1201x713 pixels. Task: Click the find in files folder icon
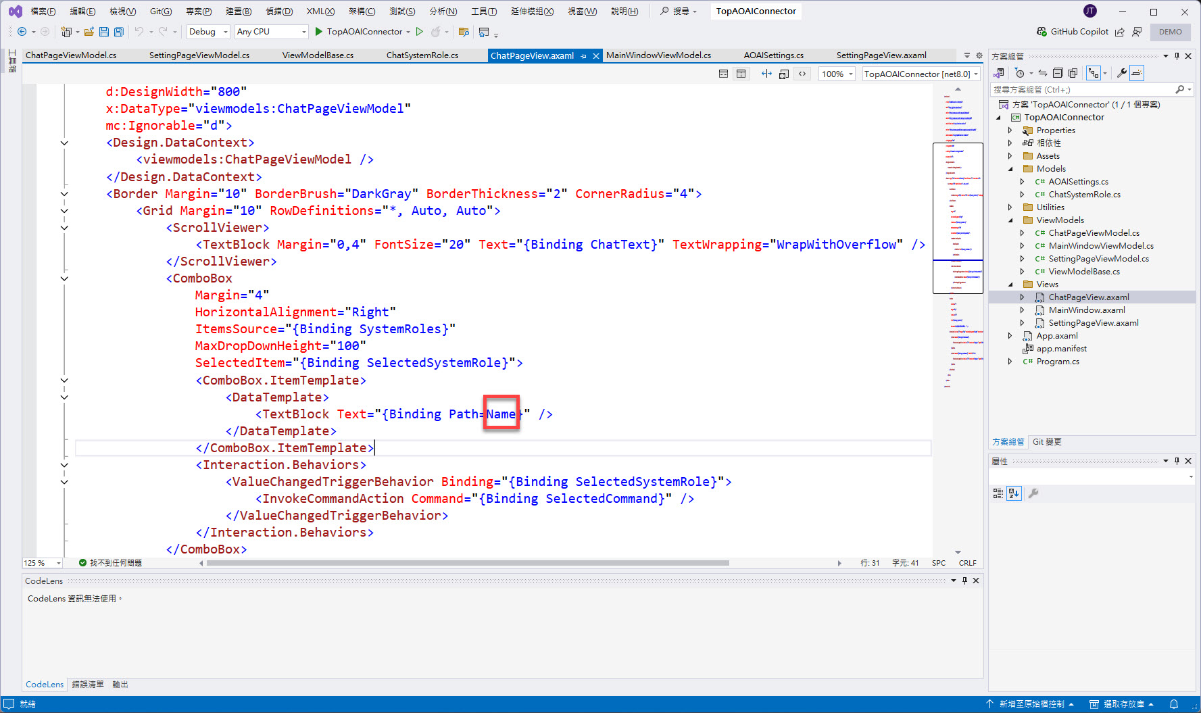click(x=464, y=32)
